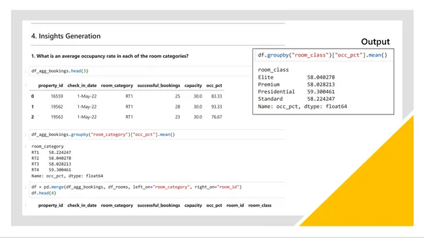Viewport: 424px width, 238px height.
Task: Click the Presidential 59.300461 line
Action: 296,92
